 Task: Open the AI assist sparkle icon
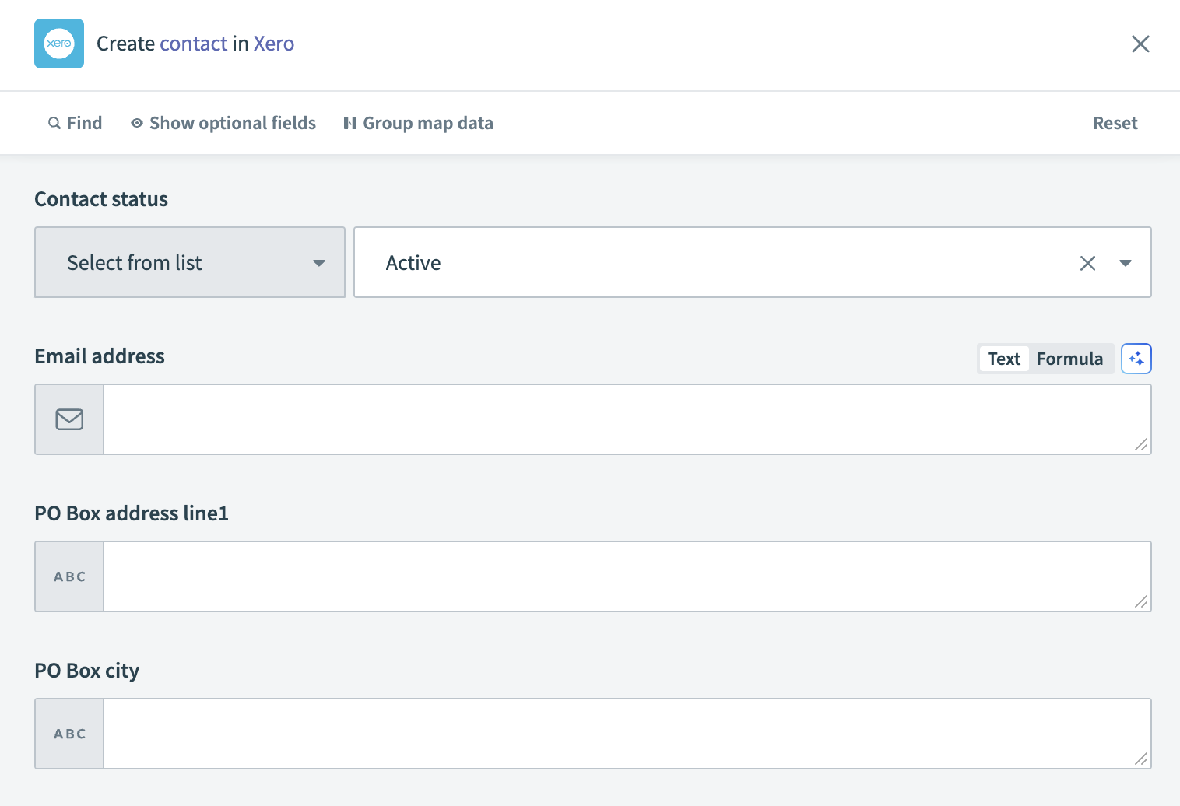[1136, 358]
